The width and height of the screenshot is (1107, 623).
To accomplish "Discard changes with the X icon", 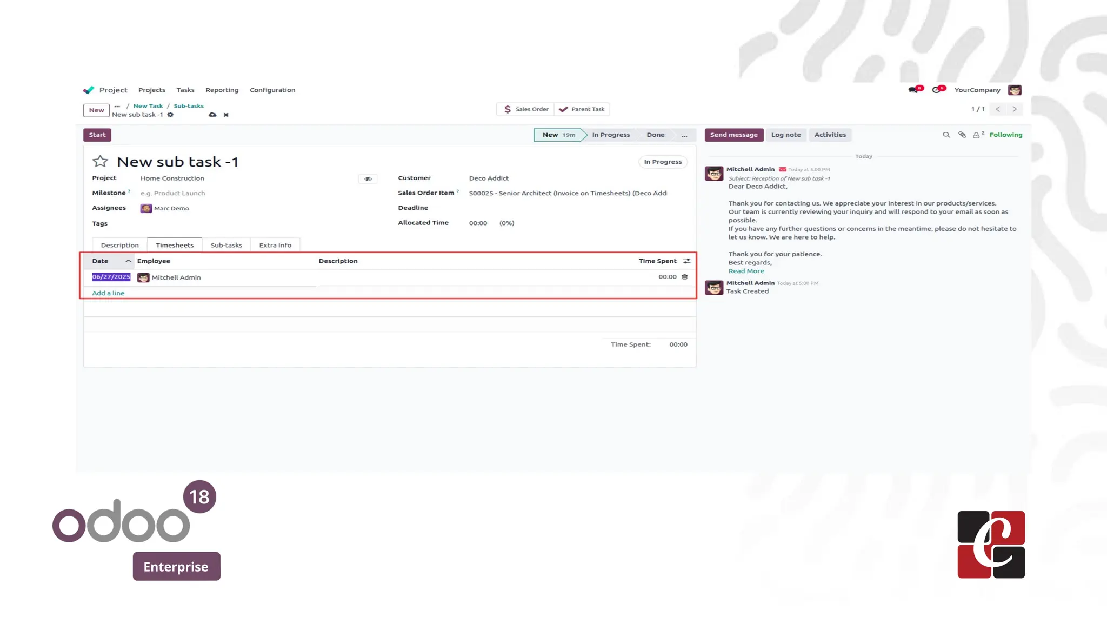I will coord(226,115).
